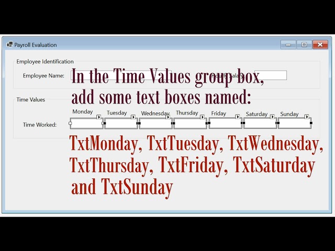335x251 pixels.
Task: Maximize the Payroll Evaluation window
Action: [304, 44]
